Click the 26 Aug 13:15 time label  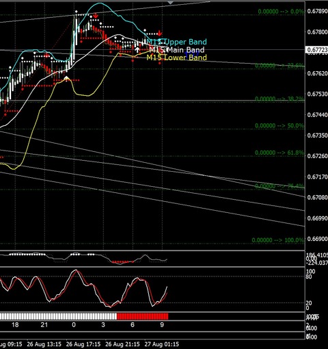(44, 344)
